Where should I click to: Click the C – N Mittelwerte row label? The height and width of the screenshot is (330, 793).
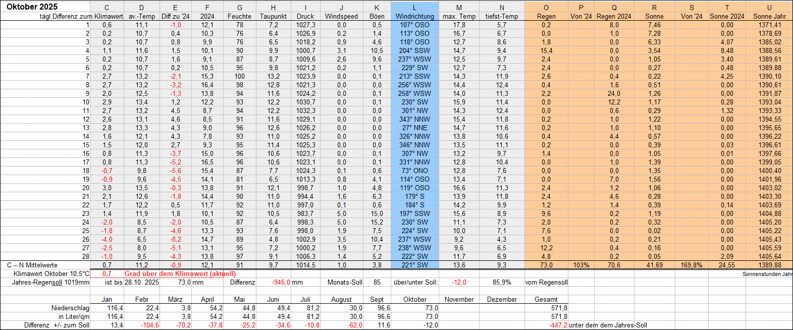coord(32,265)
